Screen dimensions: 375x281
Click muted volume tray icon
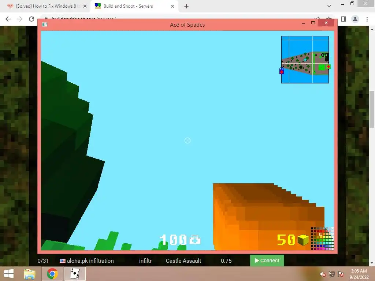(x=323, y=274)
